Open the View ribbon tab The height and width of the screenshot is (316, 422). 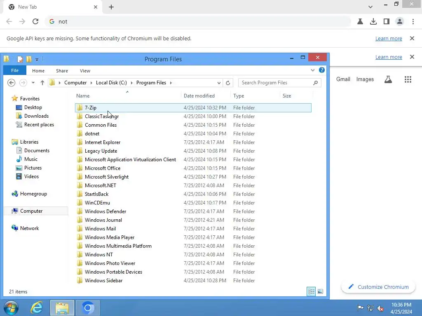click(85, 71)
